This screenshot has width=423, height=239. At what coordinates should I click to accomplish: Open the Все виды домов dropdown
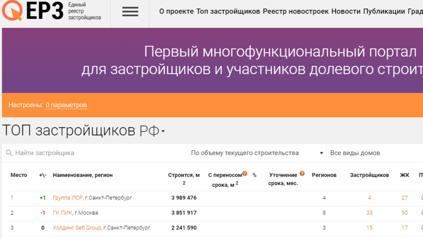373,153
